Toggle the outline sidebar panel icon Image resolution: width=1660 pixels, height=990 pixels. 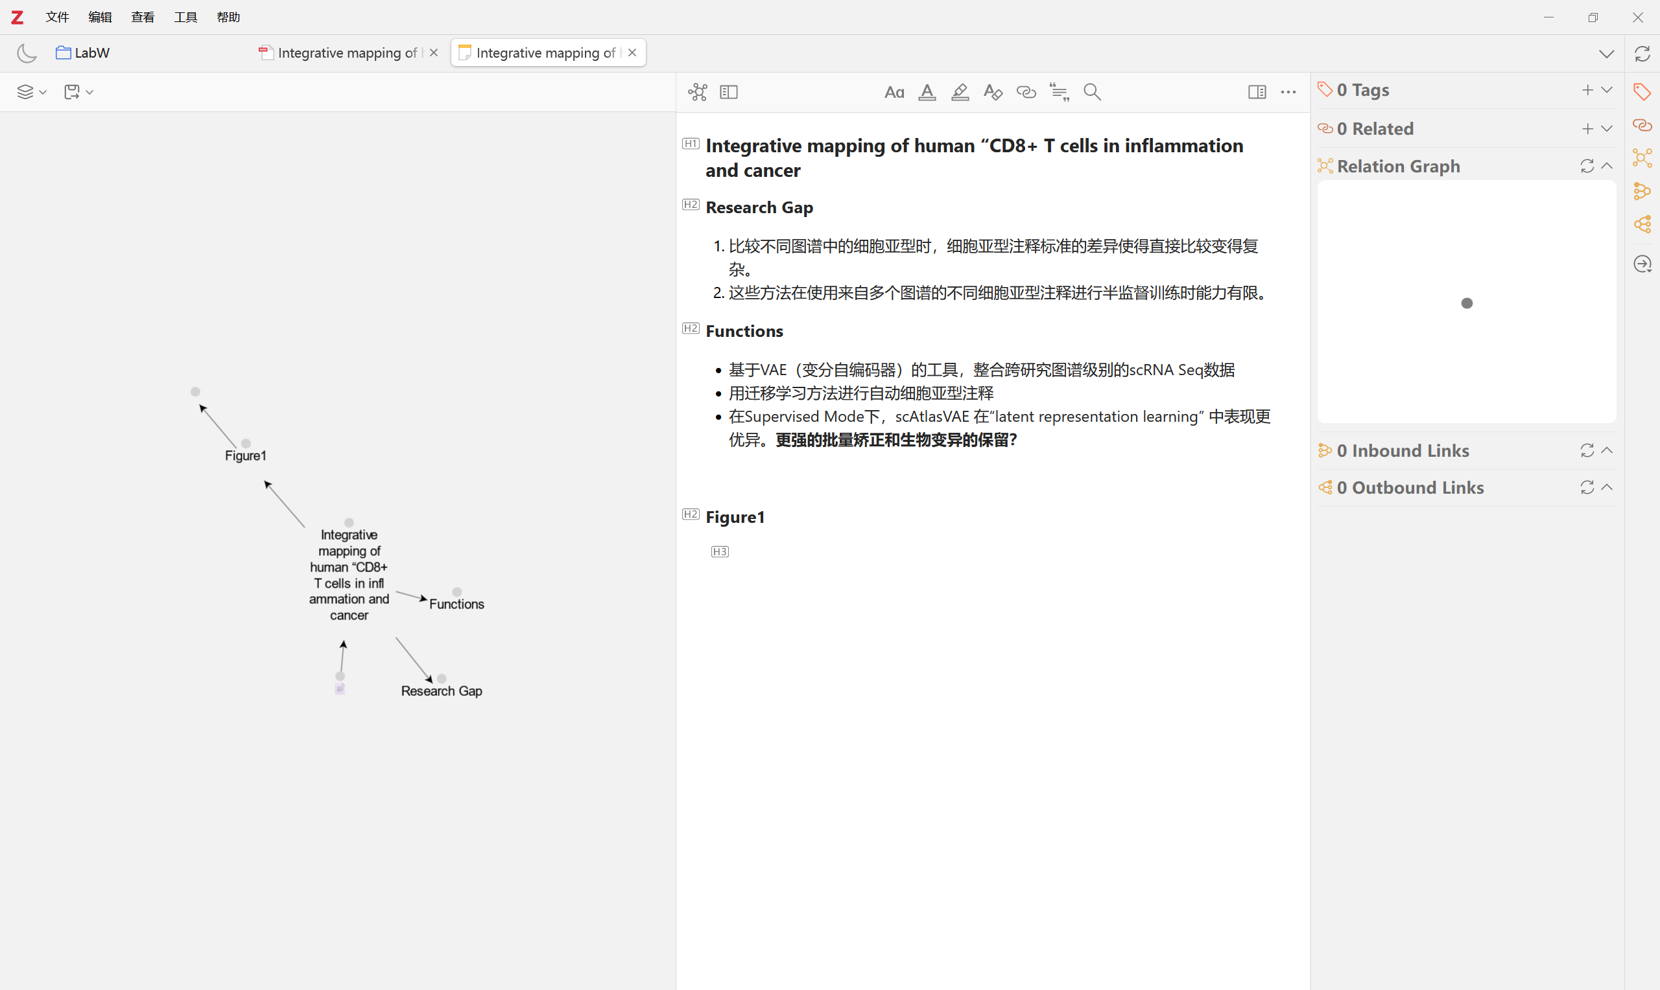coord(729,92)
